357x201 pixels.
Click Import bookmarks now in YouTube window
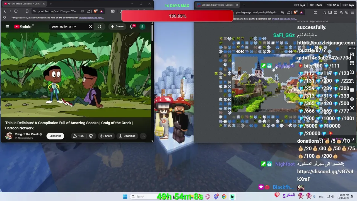(x=91, y=18)
